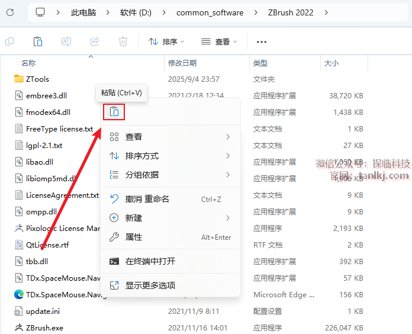412x334 pixels.
Task: Open 排序方式 submenu in context menu
Action: (x=170, y=156)
